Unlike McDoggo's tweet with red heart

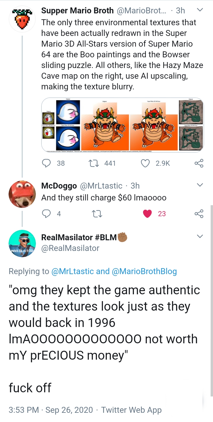point(148,214)
